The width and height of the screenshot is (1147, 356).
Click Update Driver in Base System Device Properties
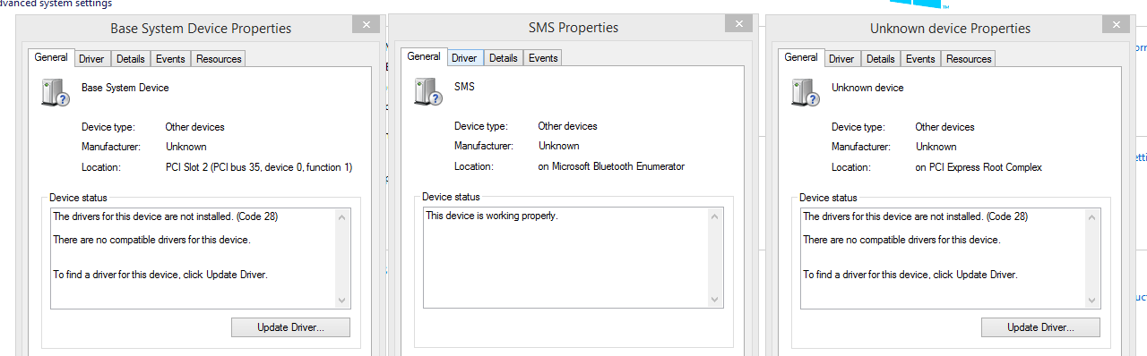[290, 327]
